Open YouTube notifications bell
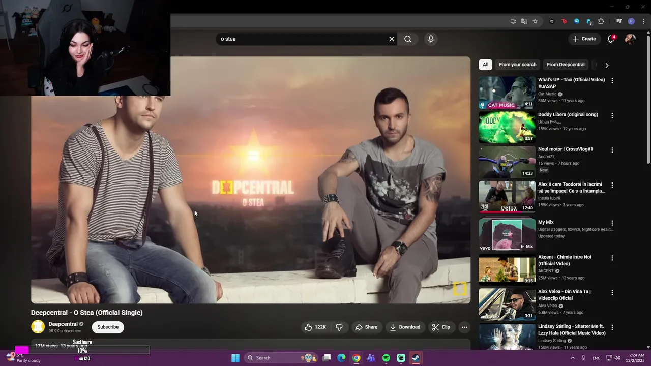The height and width of the screenshot is (366, 651). [x=611, y=39]
